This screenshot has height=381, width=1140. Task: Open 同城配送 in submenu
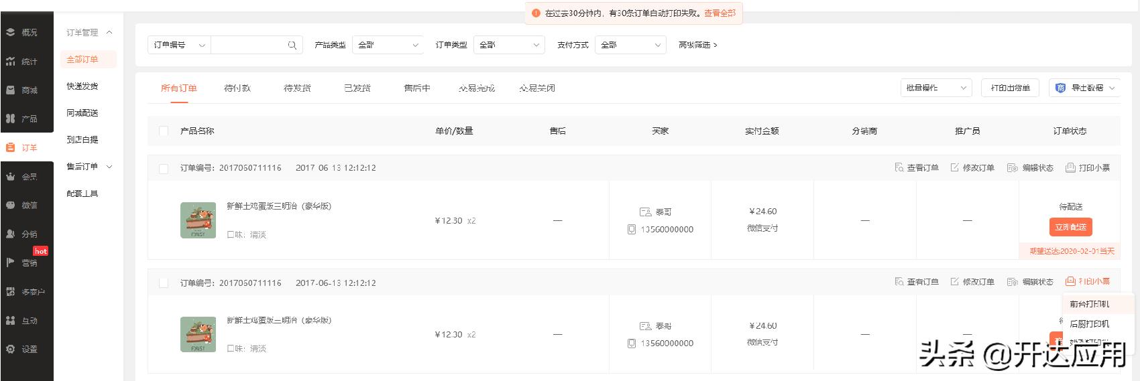tap(82, 112)
